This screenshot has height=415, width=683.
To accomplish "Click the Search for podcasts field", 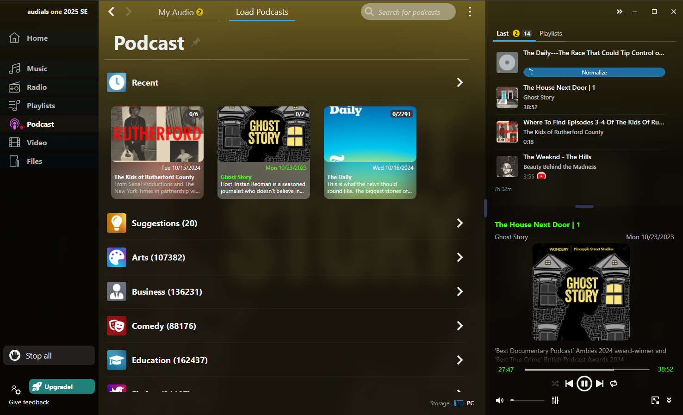I will [409, 12].
